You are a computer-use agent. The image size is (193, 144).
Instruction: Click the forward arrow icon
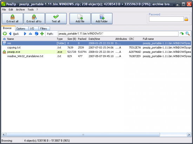[x=25, y=34]
